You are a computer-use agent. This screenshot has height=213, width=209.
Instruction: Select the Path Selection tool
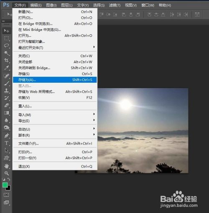click(6, 150)
